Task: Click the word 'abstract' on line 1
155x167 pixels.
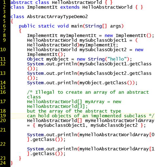Action: [x=22, y=2]
